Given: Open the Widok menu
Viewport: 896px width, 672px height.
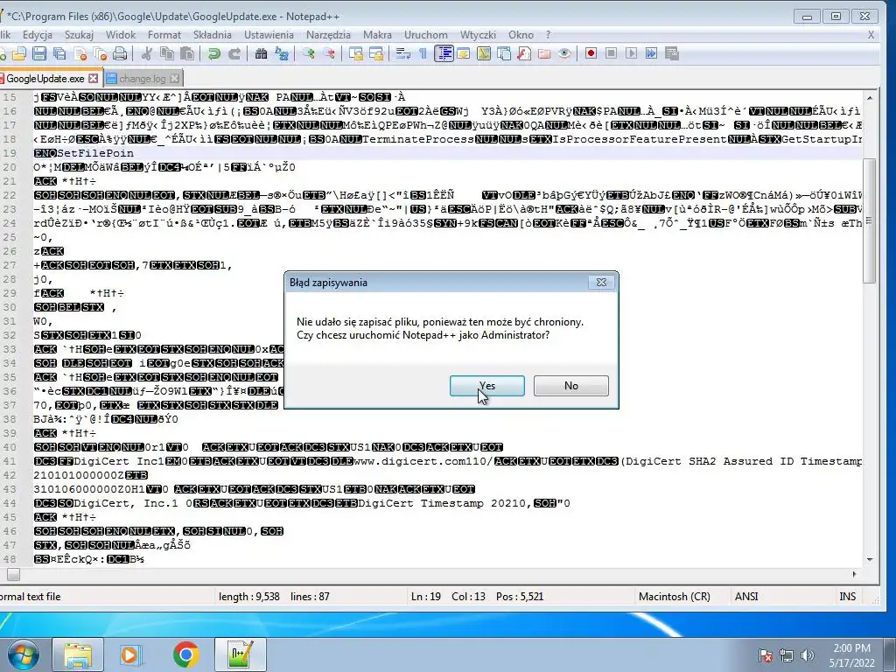Looking at the screenshot, I should click(121, 35).
